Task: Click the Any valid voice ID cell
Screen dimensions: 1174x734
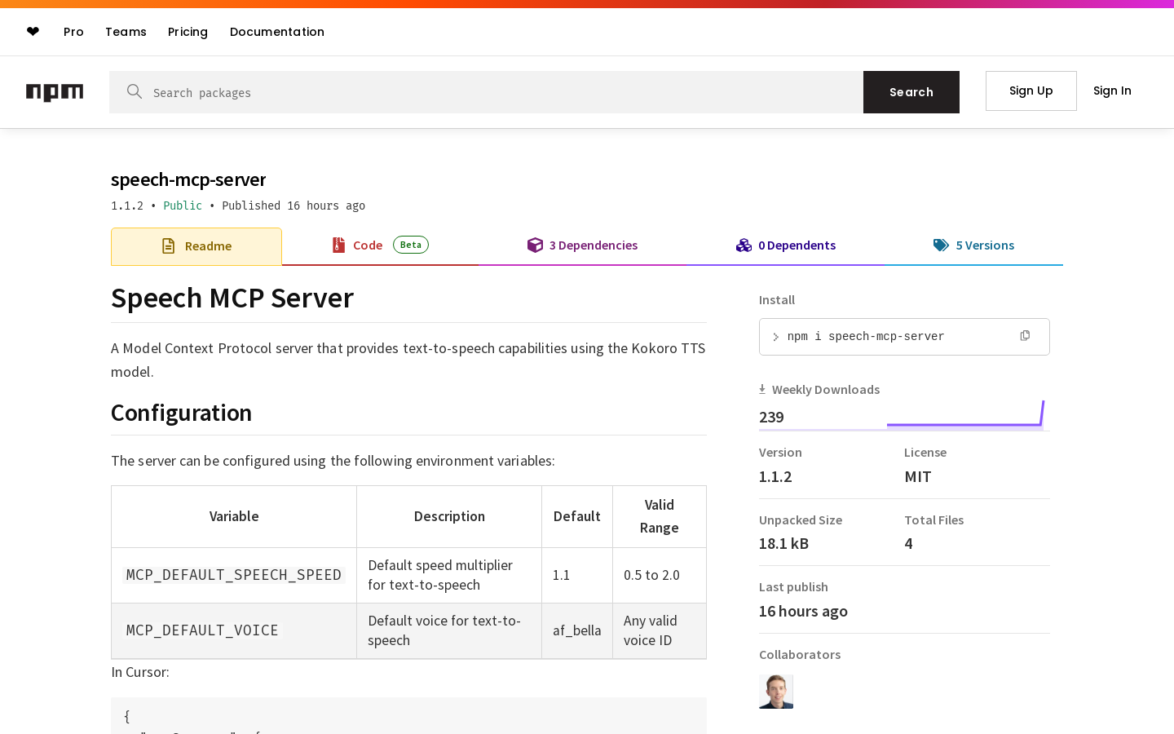Action: click(660, 630)
